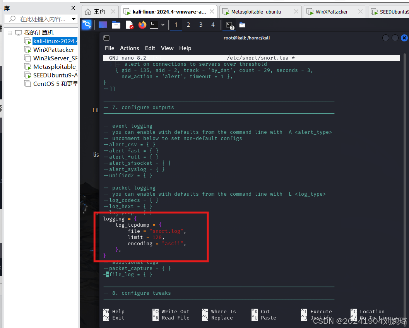Open the Kali dragon applications menu
This screenshot has width=409, height=328.
pyautogui.click(x=87, y=25)
